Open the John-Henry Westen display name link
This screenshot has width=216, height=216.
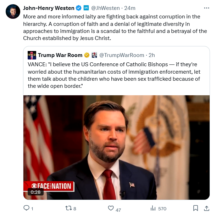tap(49, 8)
